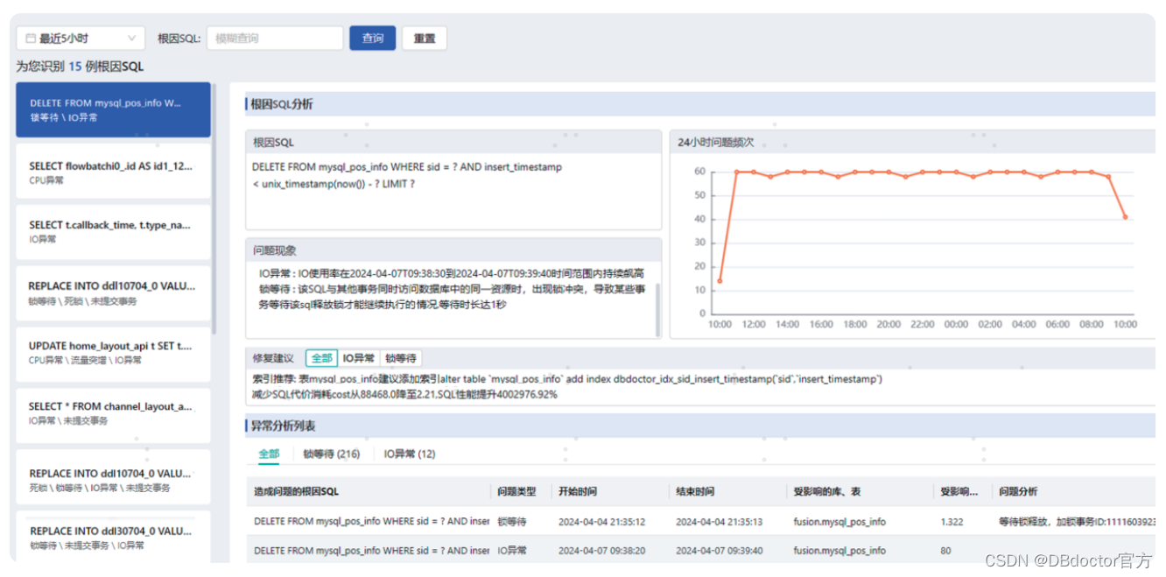Click the 开始时间 column header
Viewport: 1166px width, 577px height.
578,492
